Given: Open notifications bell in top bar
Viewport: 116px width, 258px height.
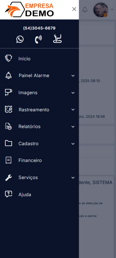Looking at the screenshot, I should [85, 10].
